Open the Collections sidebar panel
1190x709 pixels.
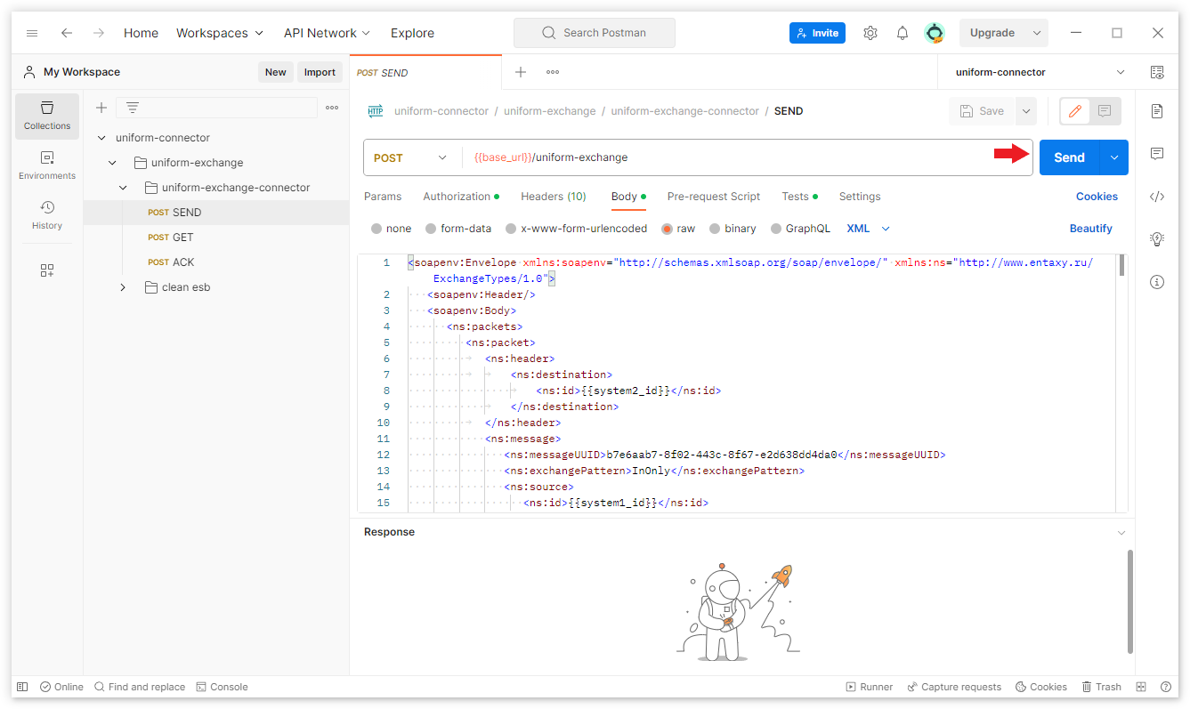47,116
